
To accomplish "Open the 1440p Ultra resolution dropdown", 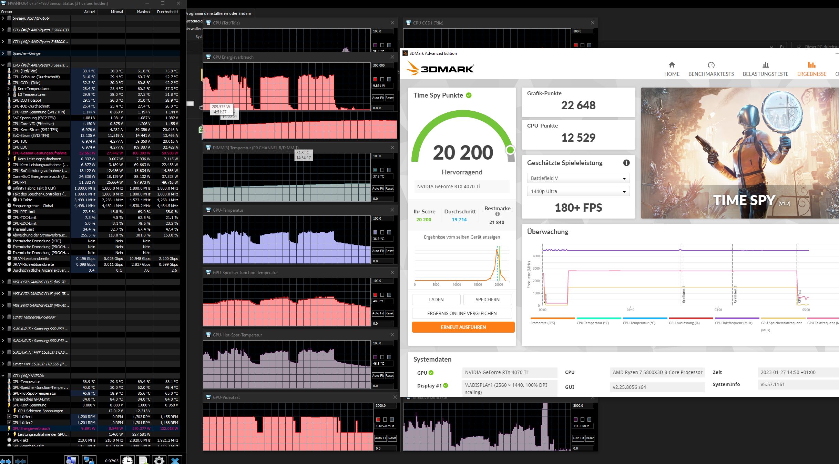I will click(x=578, y=191).
